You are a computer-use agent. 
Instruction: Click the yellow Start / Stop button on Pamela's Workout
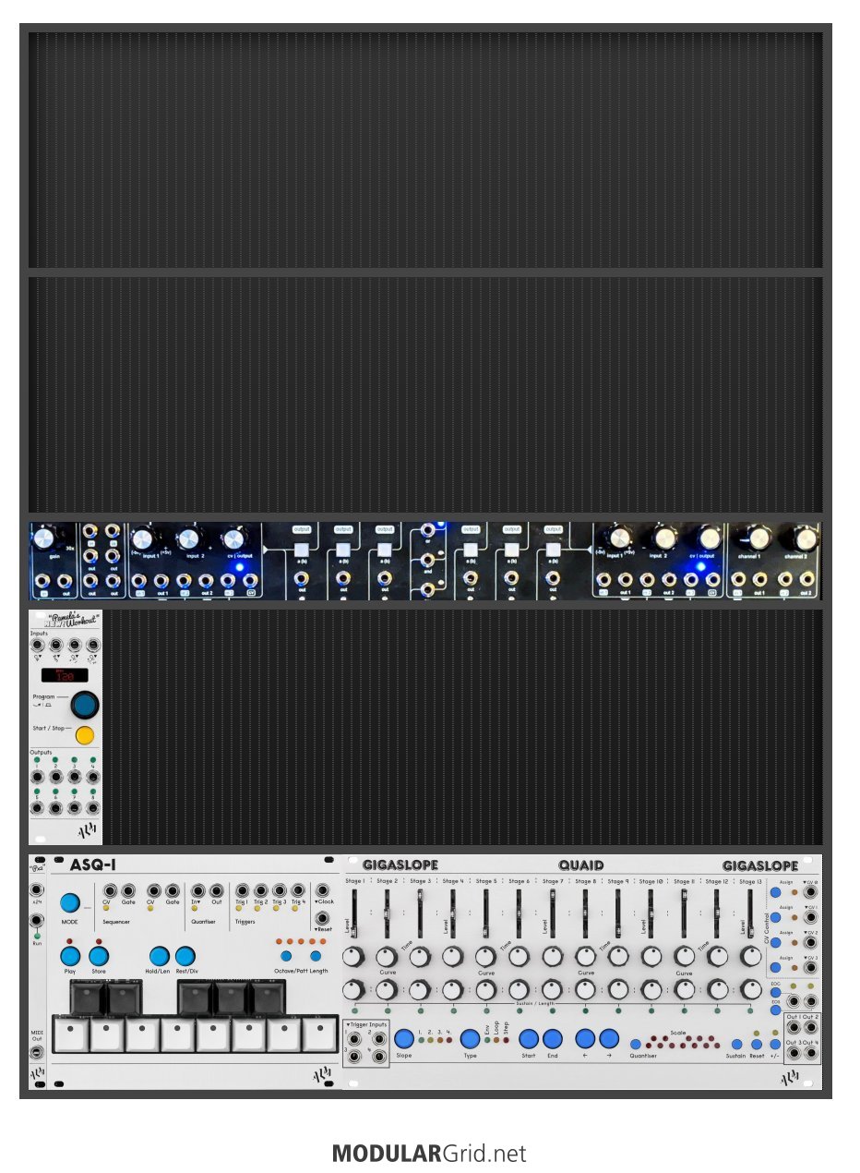[85, 735]
